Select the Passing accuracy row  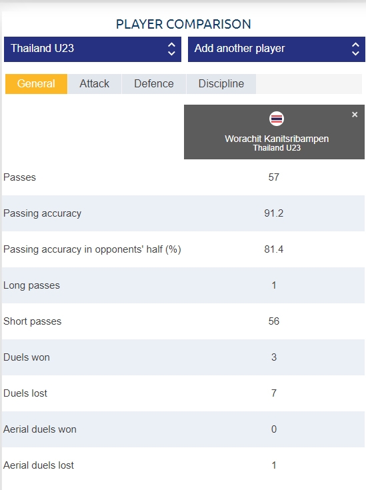coord(183,213)
